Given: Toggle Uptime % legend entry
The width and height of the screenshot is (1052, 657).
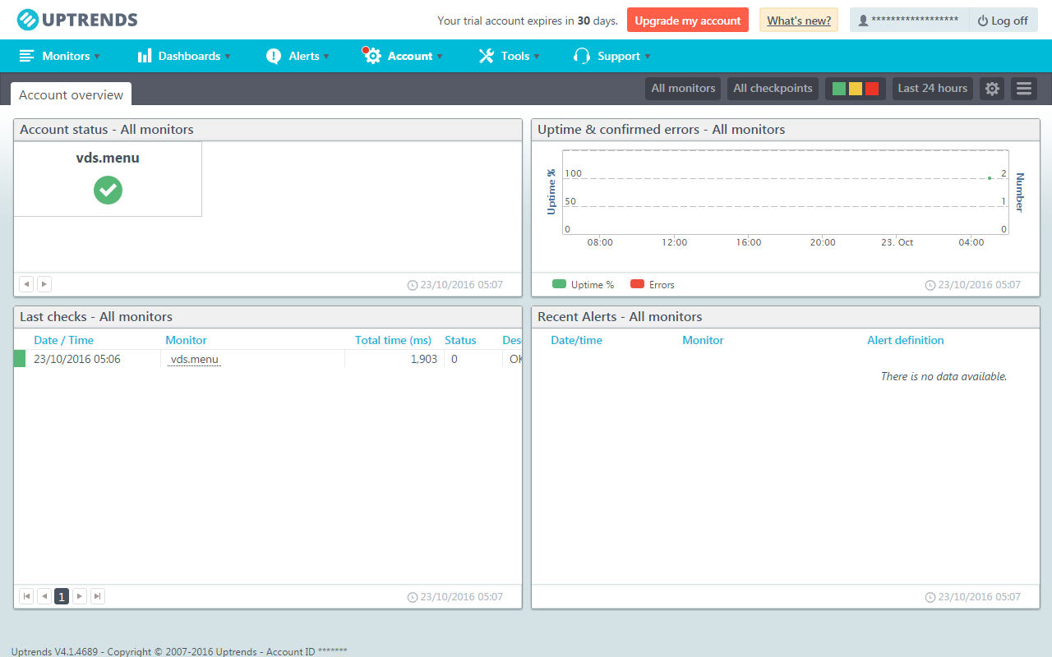Looking at the screenshot, I should 584,285.
